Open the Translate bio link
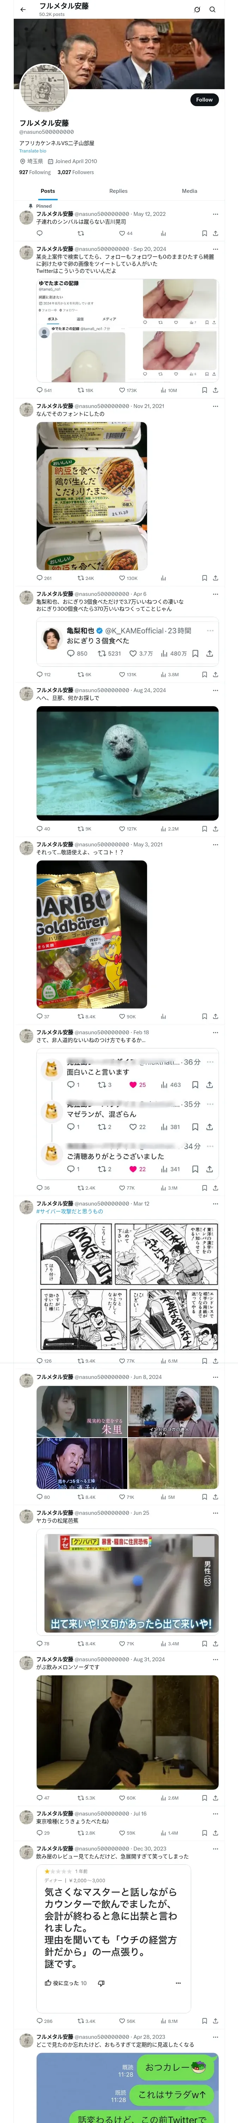Image resolution: width=238 pixels, height=2123 pixels. point(33,151)
